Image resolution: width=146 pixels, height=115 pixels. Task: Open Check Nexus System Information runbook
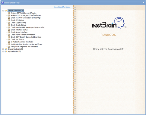[23, 35]
